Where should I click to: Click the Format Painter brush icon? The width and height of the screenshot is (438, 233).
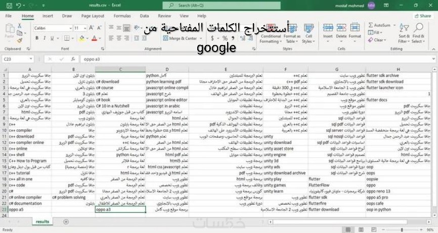(x=19, y=41)
